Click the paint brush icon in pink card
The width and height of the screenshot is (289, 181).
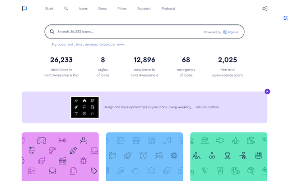(32, 151)
